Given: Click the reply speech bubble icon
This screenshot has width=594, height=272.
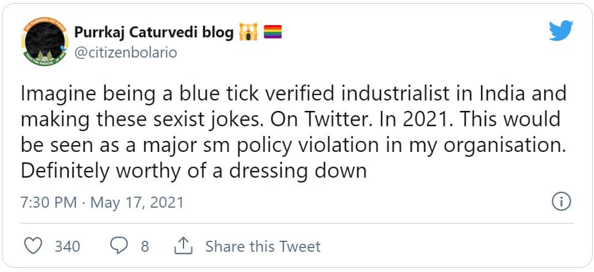Looking at the screenshot, I should 118,246.
